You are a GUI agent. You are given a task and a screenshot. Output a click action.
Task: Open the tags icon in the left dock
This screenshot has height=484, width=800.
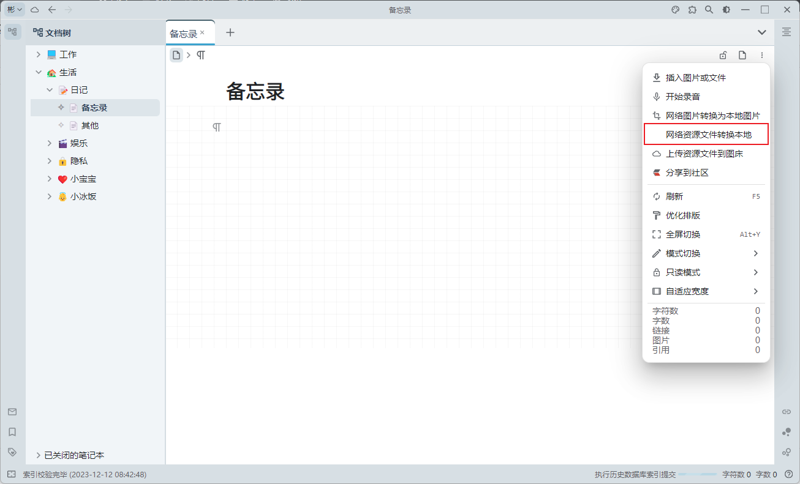coord(12,452)
